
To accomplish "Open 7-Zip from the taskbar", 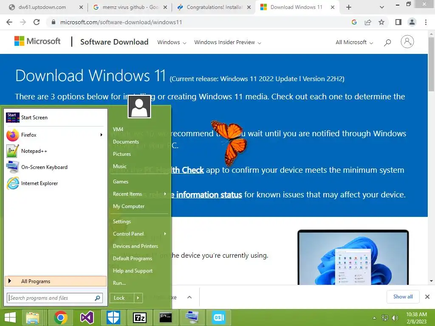I will click(x=139, y=318).
